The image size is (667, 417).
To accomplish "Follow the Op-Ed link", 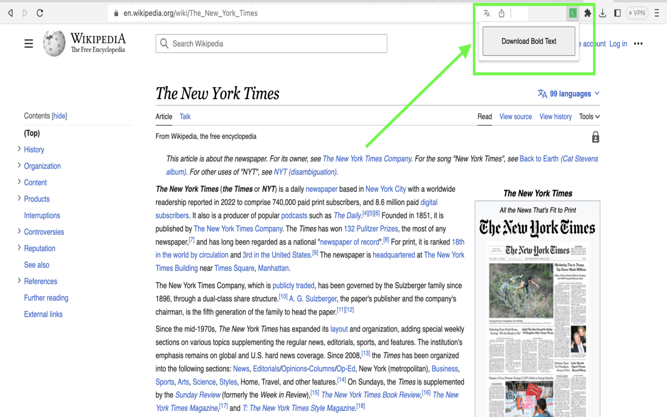I will pos(346,369).
